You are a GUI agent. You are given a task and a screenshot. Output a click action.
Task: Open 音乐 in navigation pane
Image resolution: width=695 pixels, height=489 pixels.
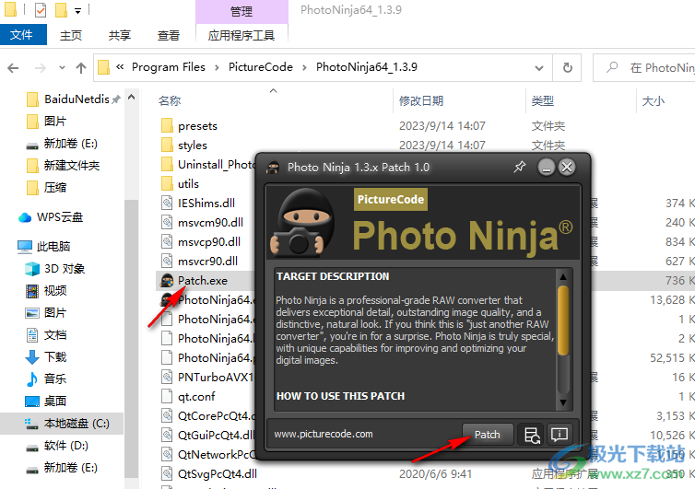click(x=55, y=379)
